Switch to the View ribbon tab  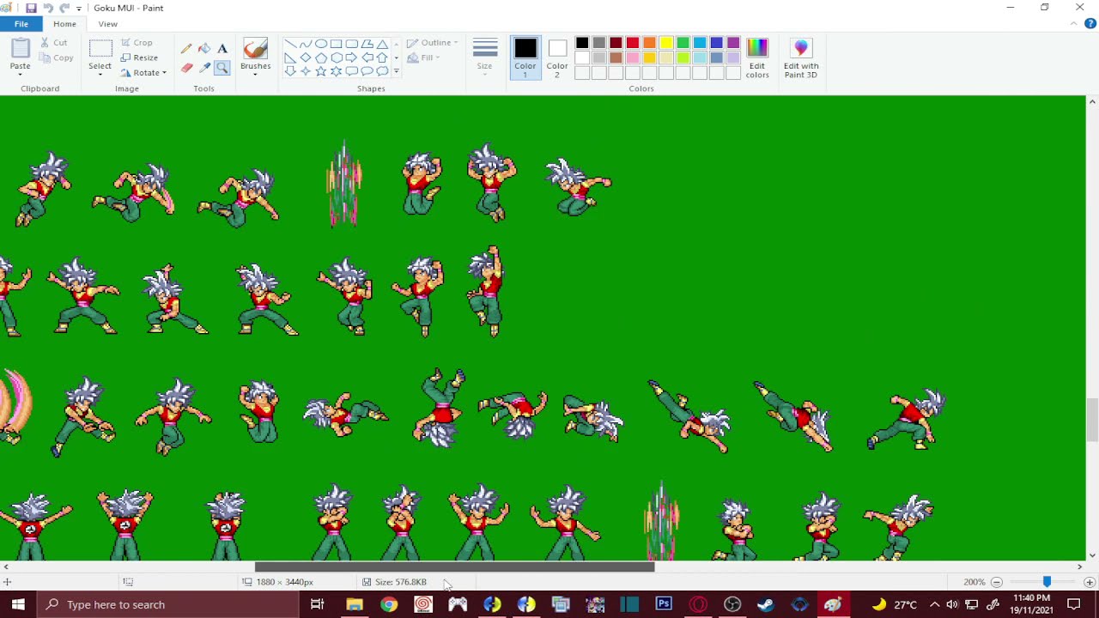coord(107,24)
